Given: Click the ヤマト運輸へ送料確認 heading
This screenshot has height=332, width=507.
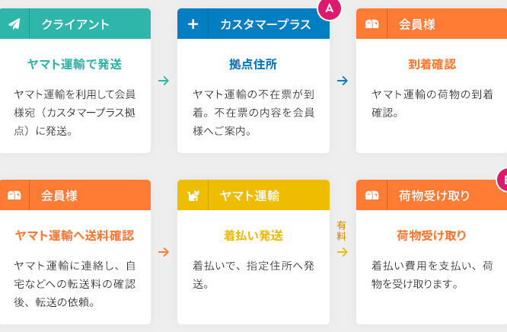Looking at the screenshot, I should coord(75,235).
